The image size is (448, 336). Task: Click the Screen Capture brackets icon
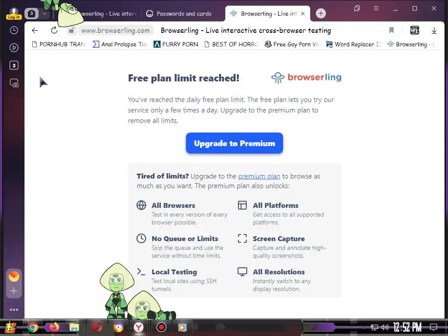tap(242, 238)
